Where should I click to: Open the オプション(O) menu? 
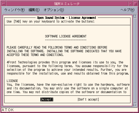(54, 10)
